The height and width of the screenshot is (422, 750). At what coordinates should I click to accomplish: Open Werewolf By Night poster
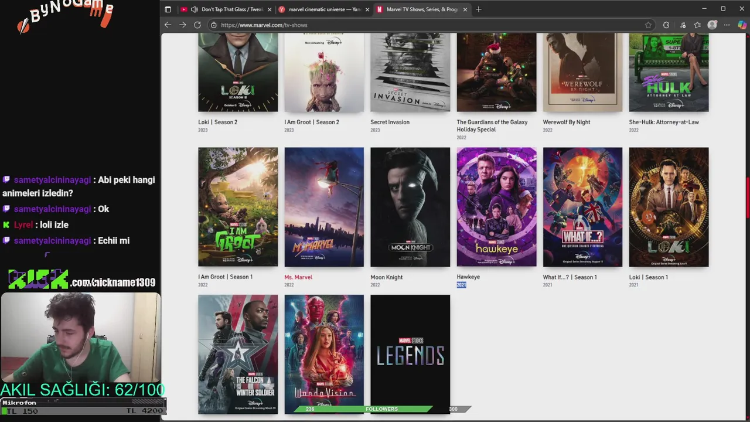(582, 72)
